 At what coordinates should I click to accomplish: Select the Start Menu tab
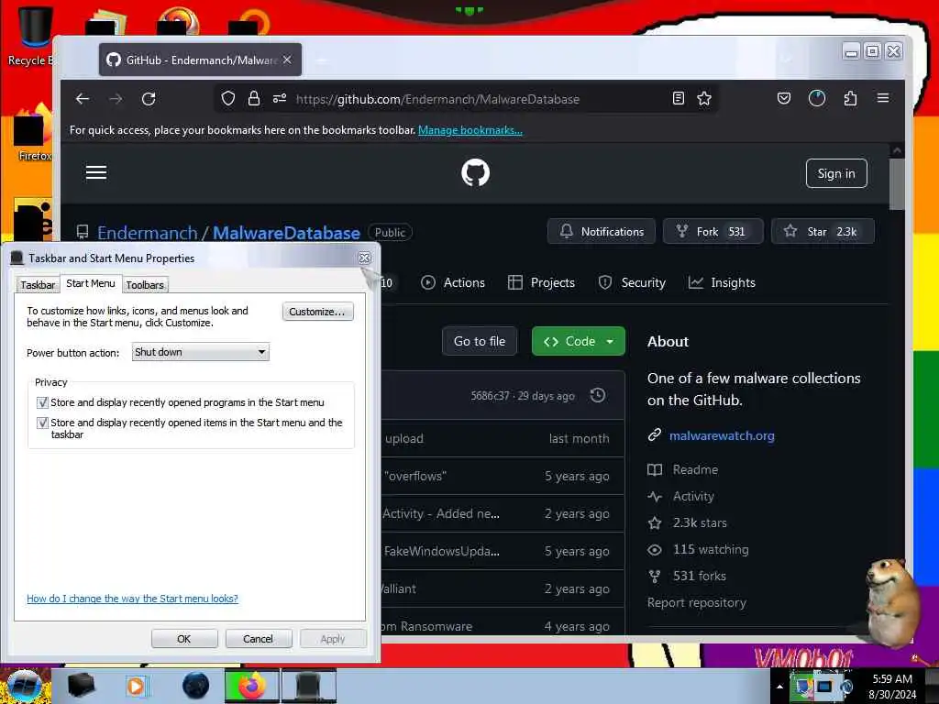[x=91, y=283]
